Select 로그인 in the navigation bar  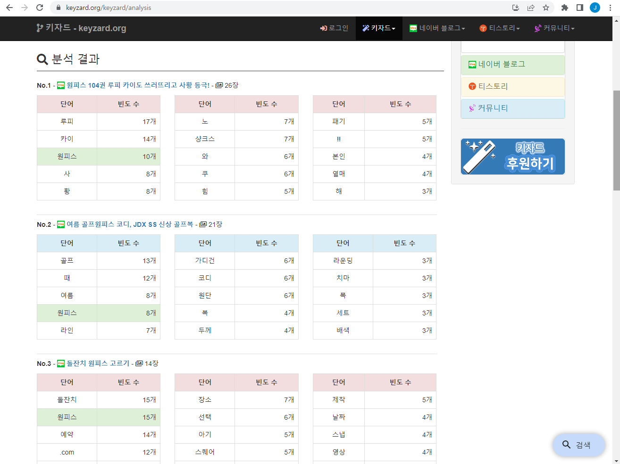pyautogui.click(x=334, y=28)
